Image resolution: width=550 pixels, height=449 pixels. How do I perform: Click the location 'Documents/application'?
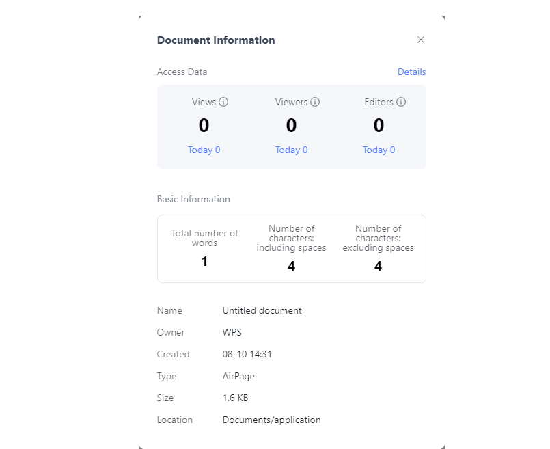pos(271,420)
